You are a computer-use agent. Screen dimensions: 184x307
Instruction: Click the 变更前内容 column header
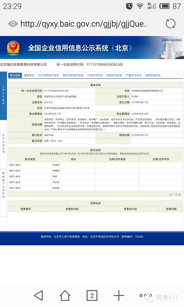(72, 209)
